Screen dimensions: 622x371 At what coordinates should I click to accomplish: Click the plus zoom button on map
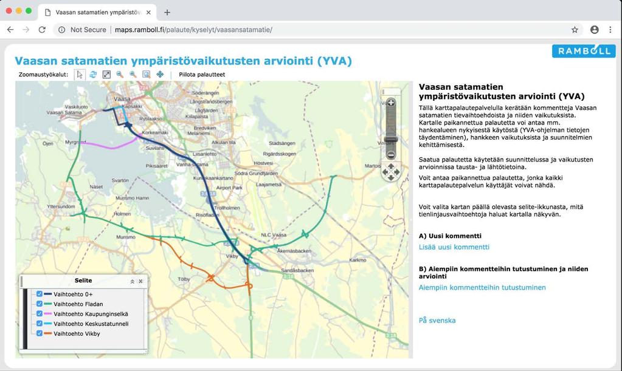[x=391, y=103]
